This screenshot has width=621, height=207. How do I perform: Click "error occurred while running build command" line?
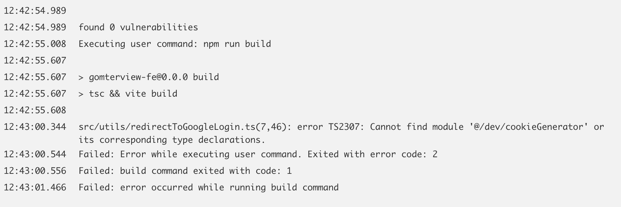pyautogui.click(x=229, y=188)
